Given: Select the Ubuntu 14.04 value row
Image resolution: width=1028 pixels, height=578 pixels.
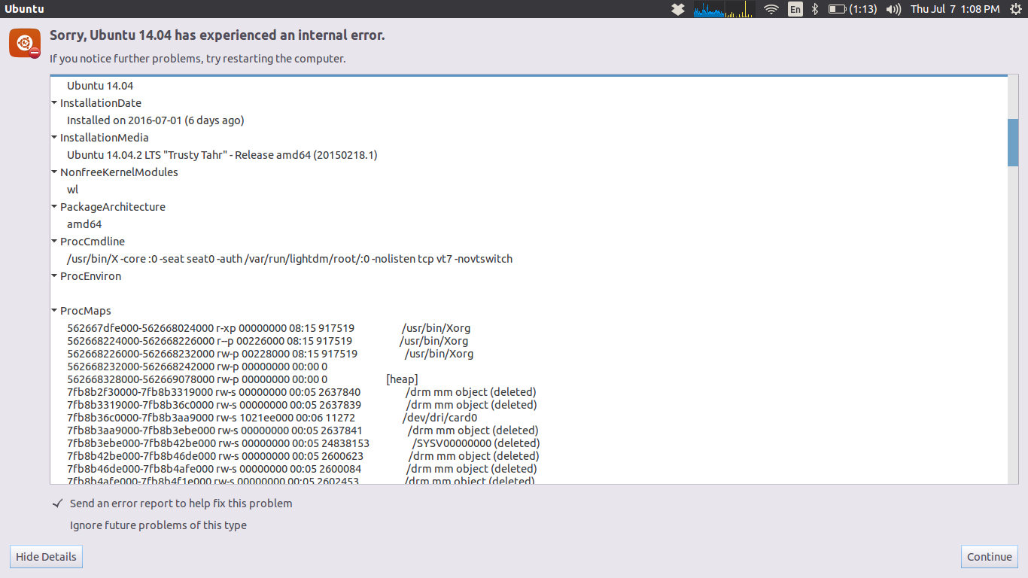Looking at the screenshot, I should pyautogui.click(x=100, y=86).
